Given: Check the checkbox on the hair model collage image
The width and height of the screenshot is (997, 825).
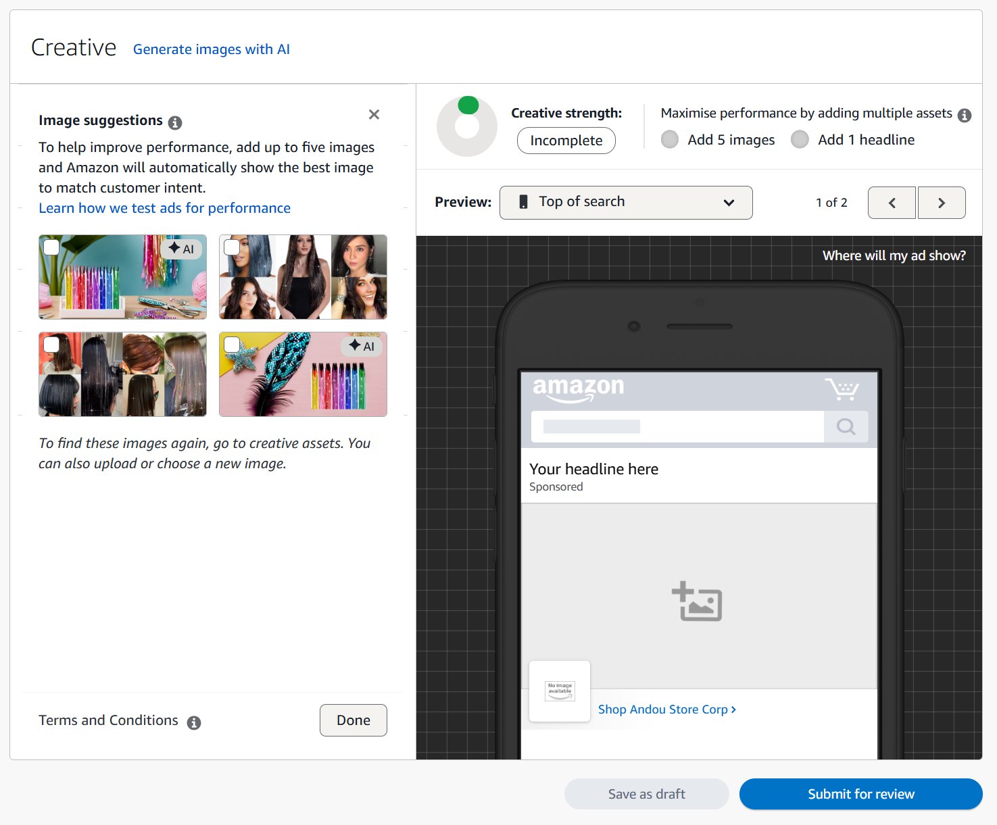Looking at the screenshot, I should (x=231, y=247).
